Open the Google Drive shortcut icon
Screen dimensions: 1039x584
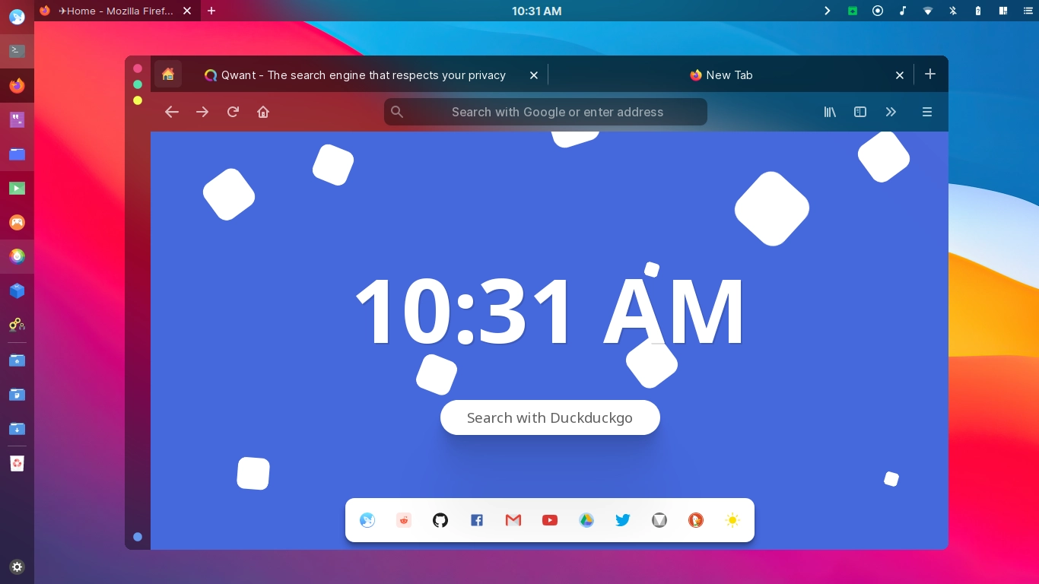tap(586, 520)
